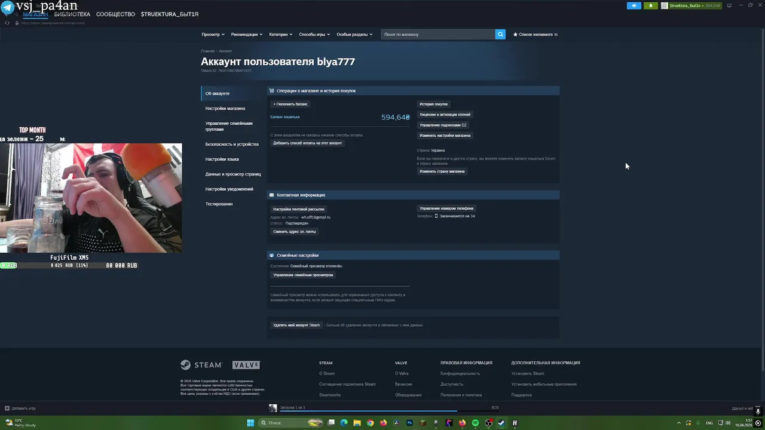Click Управление семейным просмотром button
The height and width of the screenshot is (430, 765).
pyautogui.click(x=303, y=275)
